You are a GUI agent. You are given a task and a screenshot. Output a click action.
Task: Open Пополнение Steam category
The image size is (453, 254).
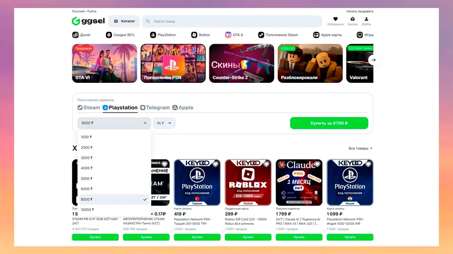tap(278, 35)
